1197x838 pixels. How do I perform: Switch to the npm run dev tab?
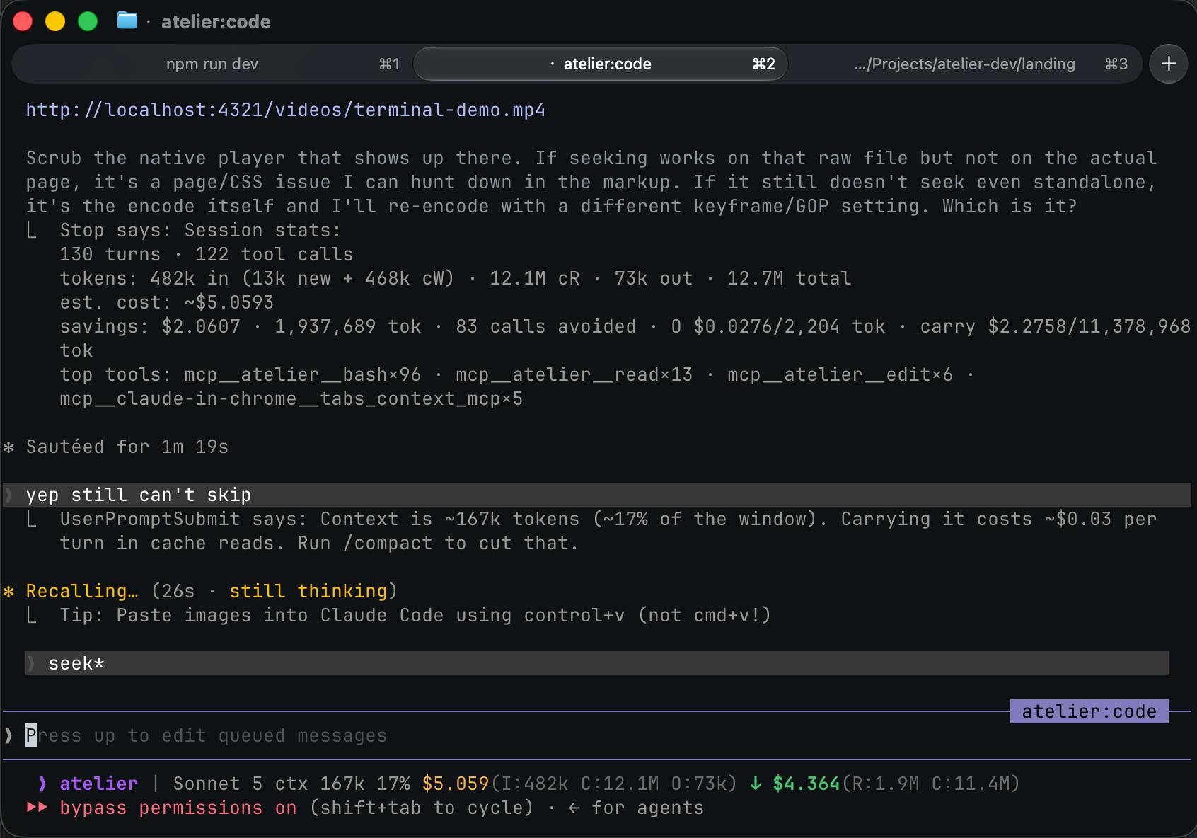tap(212, 64)
